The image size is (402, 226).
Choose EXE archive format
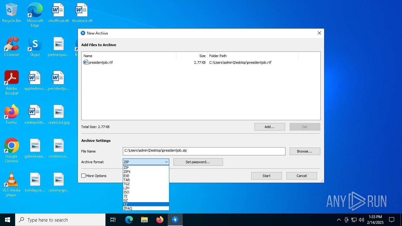pyautogui.click(x=146, y=176)
